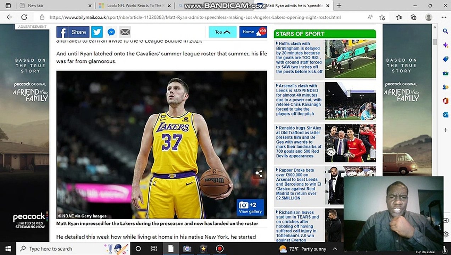The width and height of the screenshot is (451, 255).
Task: Open Edge sidebar Tools briefcase icon
Action: [x=445, y=73]
